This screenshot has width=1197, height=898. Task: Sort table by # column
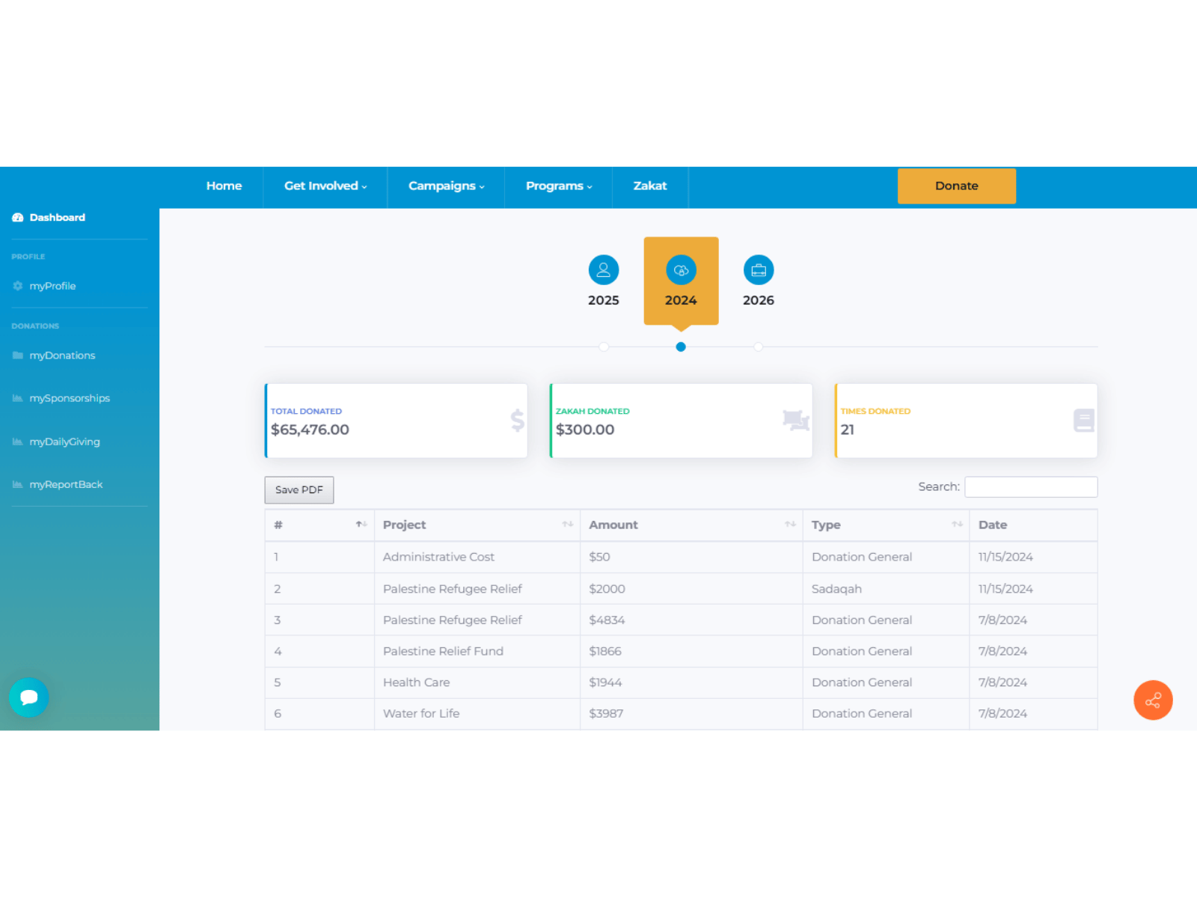point(319,525)
